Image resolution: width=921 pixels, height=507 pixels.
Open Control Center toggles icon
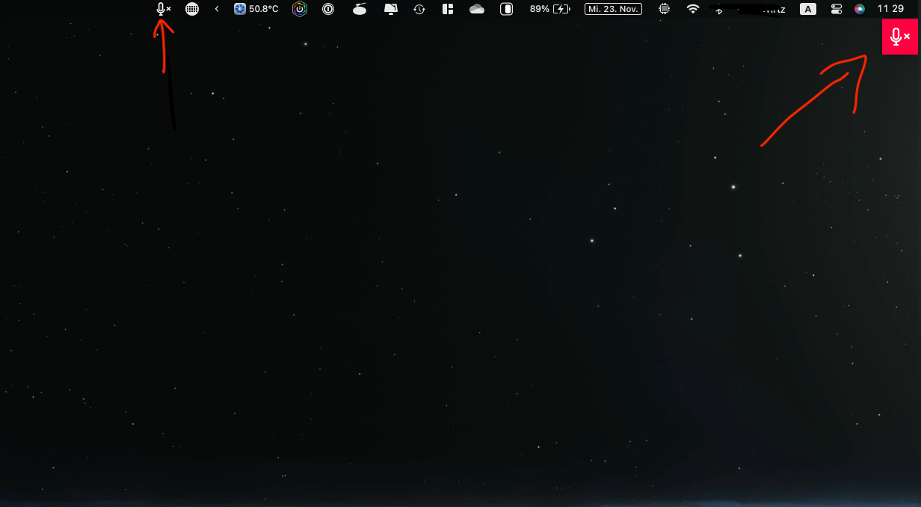(836, 9)
